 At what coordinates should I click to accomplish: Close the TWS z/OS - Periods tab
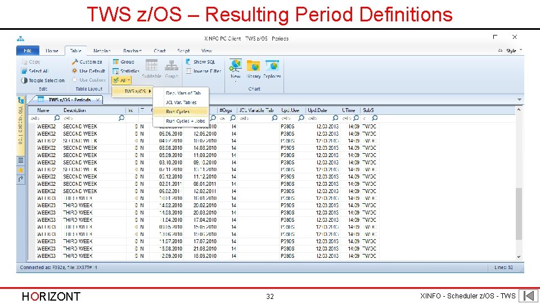click(98, 100)
